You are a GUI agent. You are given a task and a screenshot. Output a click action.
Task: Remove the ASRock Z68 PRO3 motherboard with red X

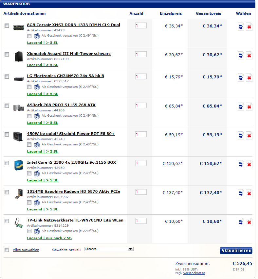[249, 107]
